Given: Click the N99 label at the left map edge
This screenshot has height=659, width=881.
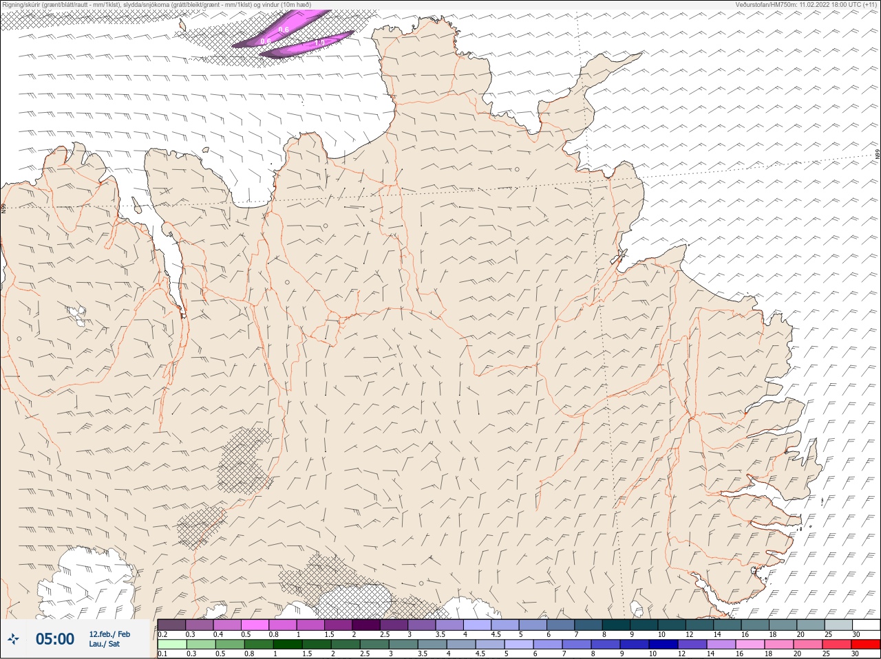Looking at the screenshot, I should coord(3,208).
